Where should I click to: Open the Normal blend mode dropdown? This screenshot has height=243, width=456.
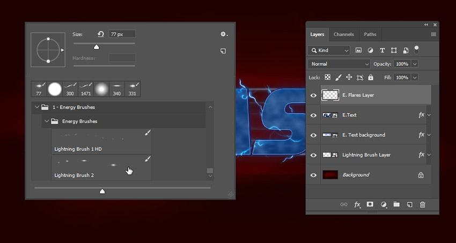[340, 64]
